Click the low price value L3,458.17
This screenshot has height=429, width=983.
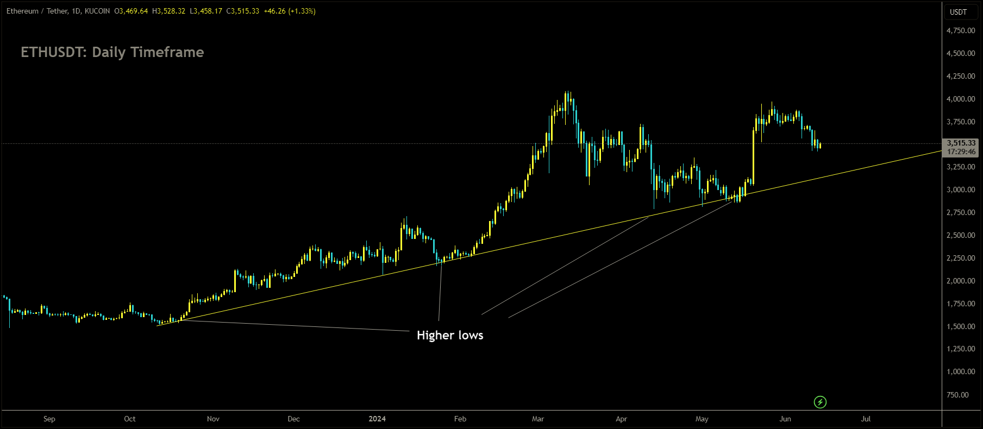point(206,11)
